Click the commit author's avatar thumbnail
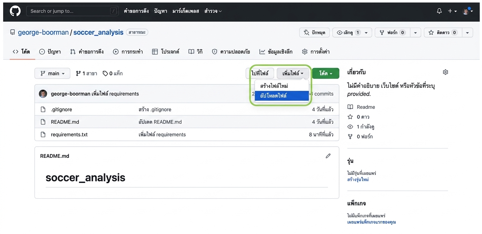482x234 pixels. pyautogui.click(x=43, y=94)
